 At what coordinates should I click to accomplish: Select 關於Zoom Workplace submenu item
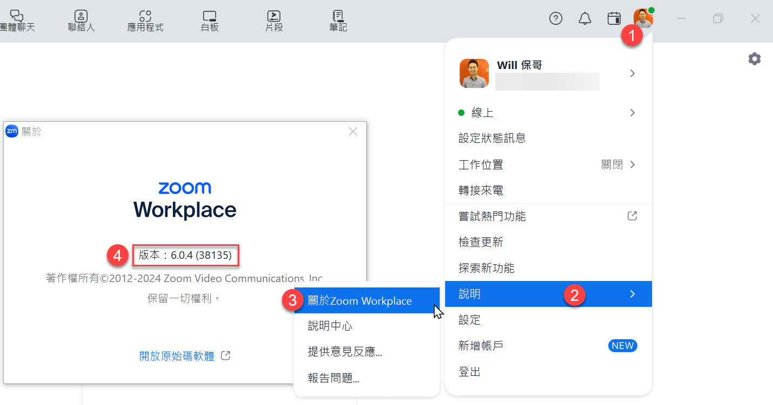[367, 300]
